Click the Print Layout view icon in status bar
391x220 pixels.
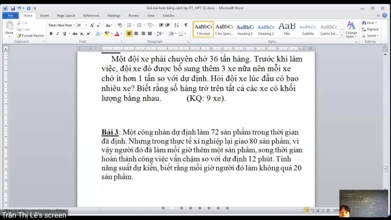click(307, 210)
